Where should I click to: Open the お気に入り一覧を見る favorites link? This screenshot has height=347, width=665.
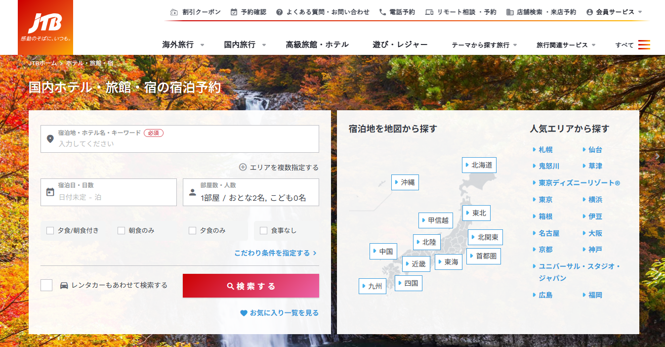pyautogui.click(x=279, y=313)
